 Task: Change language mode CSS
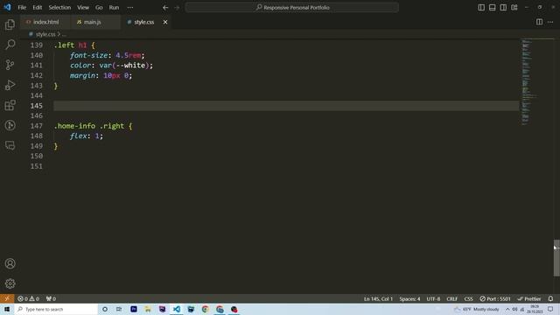point(469,298)
